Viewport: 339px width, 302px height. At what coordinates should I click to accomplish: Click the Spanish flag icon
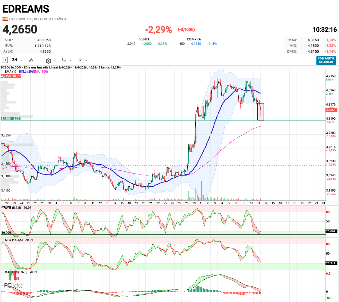coord(5,19)
